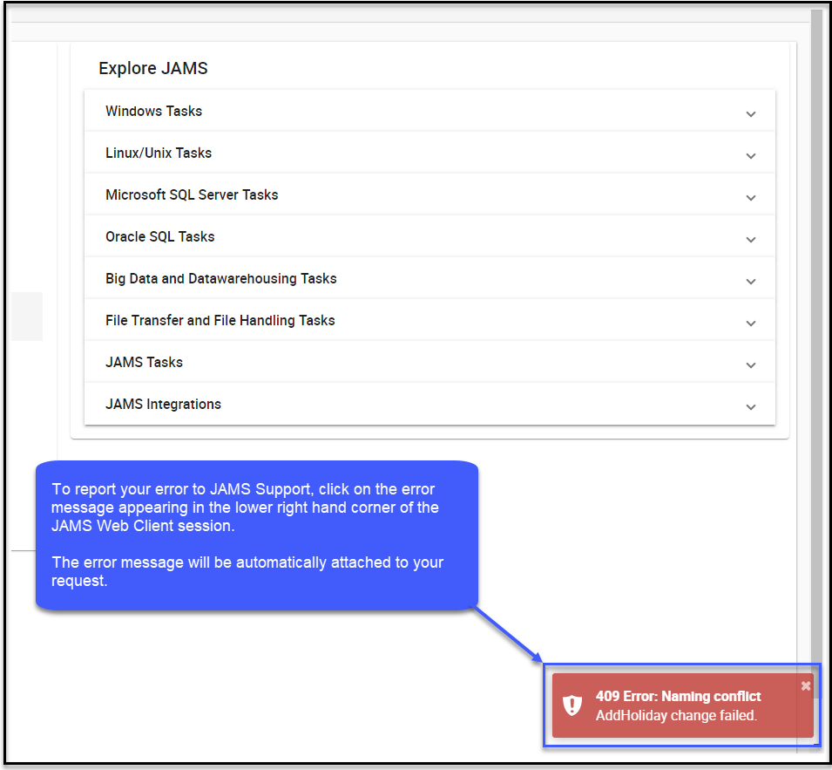Viewport: 832px width, 770px height.
Task: Expand the Microsoft SQL Server Tasks chevron
Action: [x=750, y=198]
